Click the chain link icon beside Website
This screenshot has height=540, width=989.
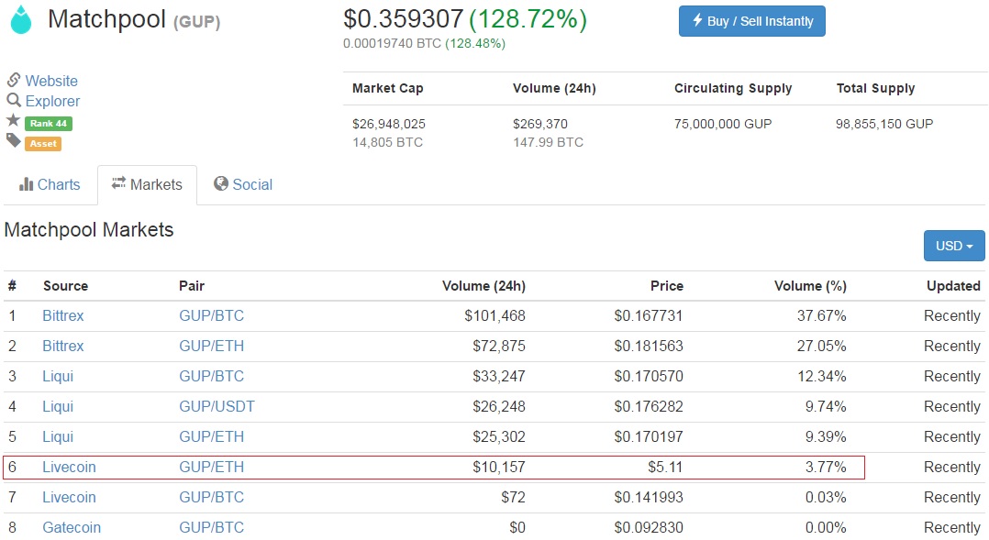coord(14,80)
